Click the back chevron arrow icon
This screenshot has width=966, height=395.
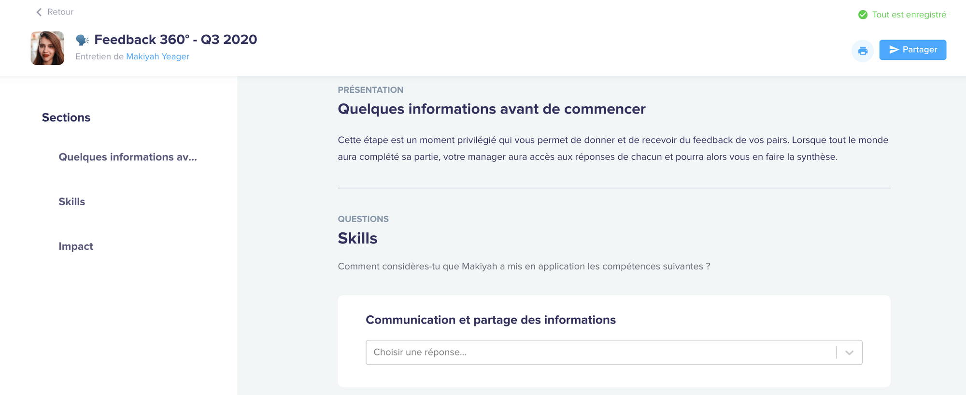point(39,12)
